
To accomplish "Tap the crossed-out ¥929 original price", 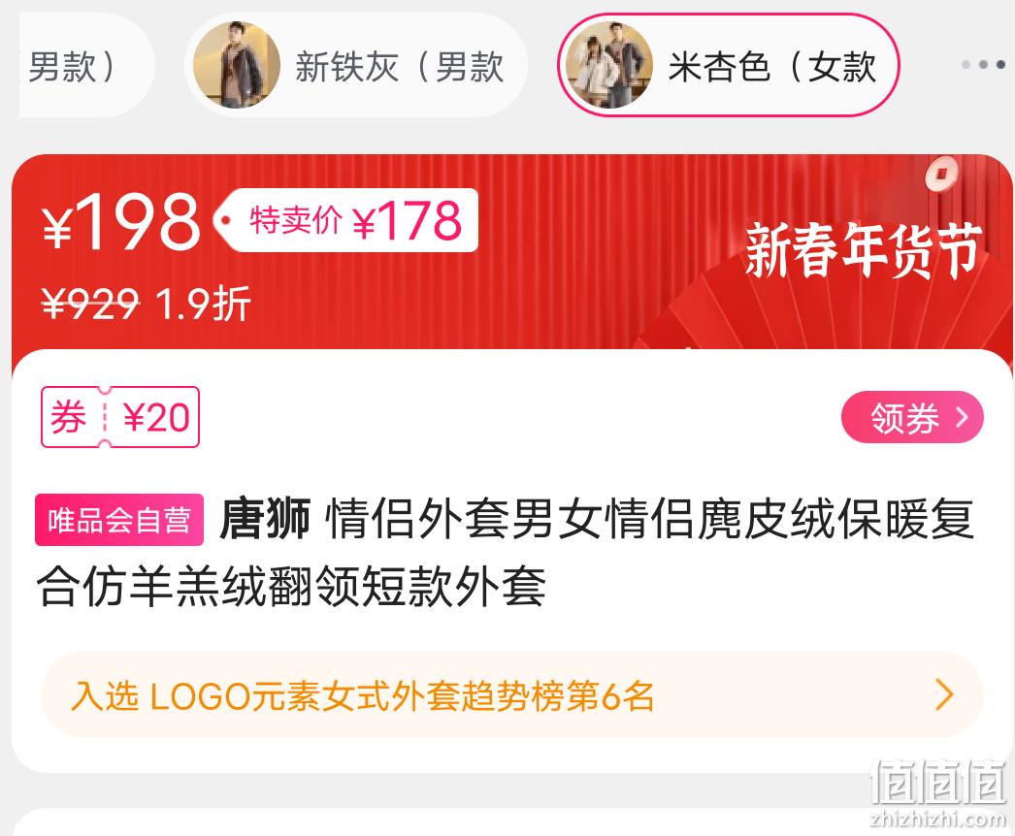I will 90,303.
